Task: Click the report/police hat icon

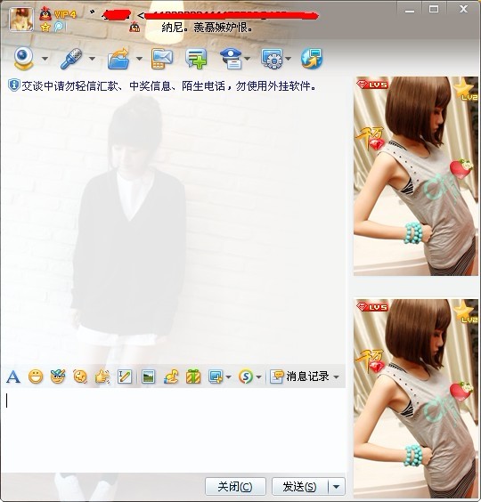Action: click(231, 59)
